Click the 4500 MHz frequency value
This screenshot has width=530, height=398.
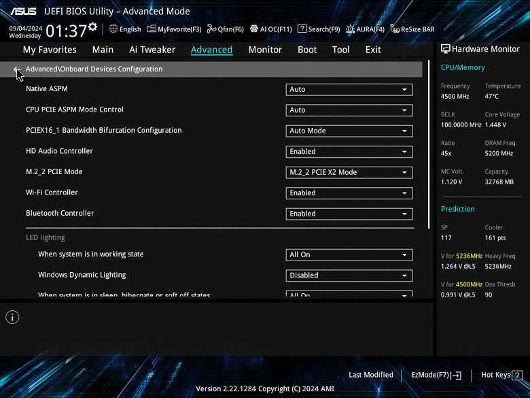coord(455,97)
